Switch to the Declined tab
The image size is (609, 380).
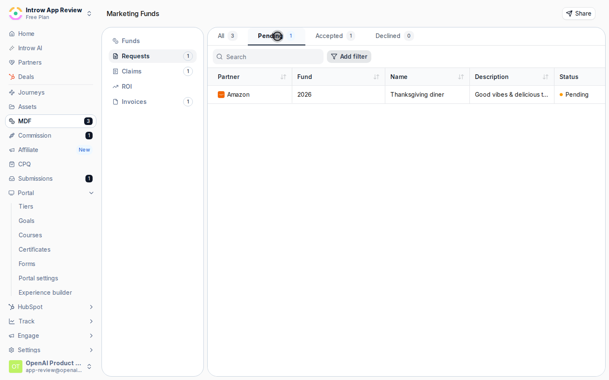tap(394, 36)
